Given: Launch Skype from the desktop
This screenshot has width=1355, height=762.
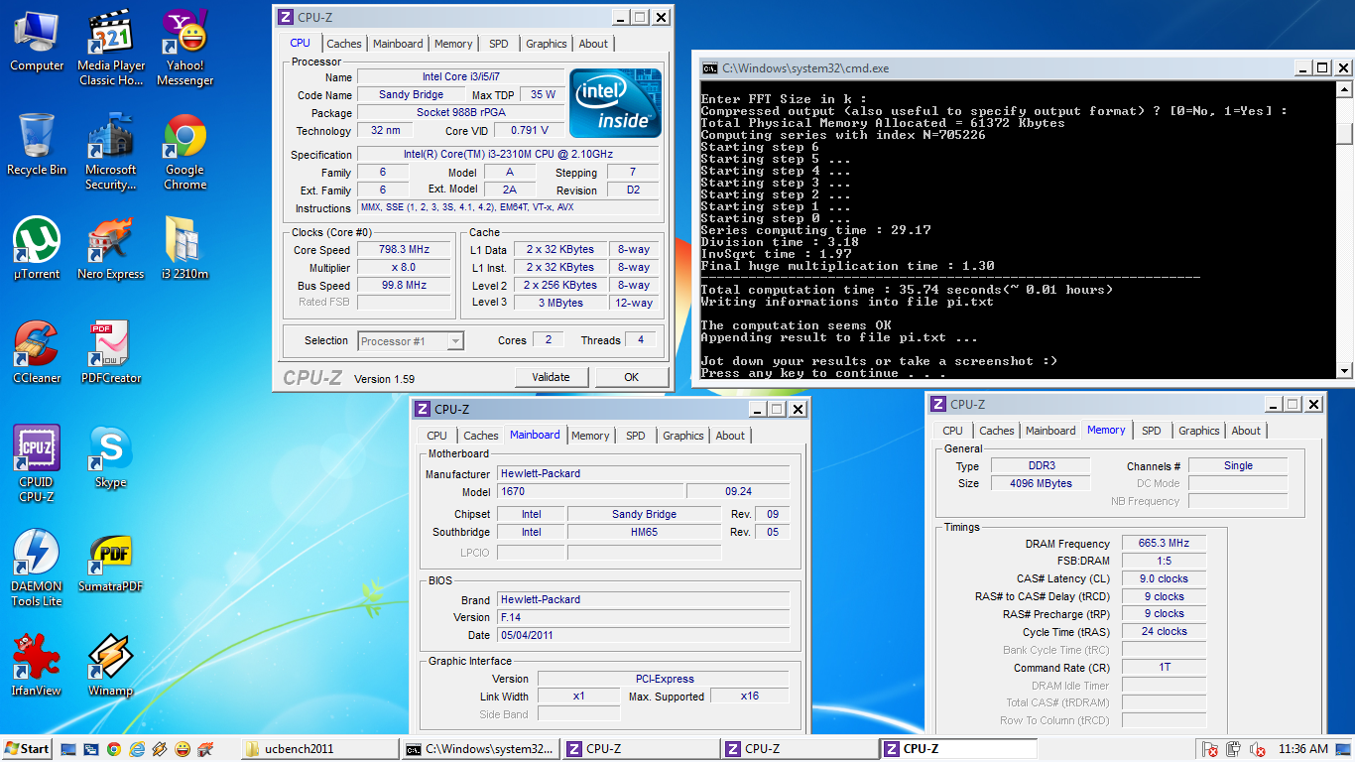Looking at the screenshot, I should pyautogui.click(x=110, y=457).
